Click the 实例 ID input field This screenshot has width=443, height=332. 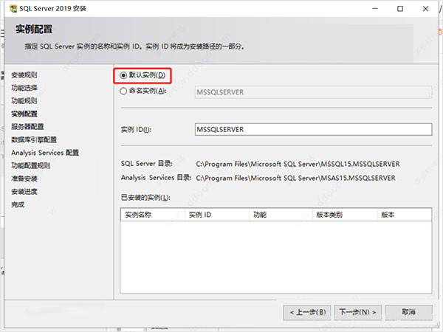[x=313, y=129]
